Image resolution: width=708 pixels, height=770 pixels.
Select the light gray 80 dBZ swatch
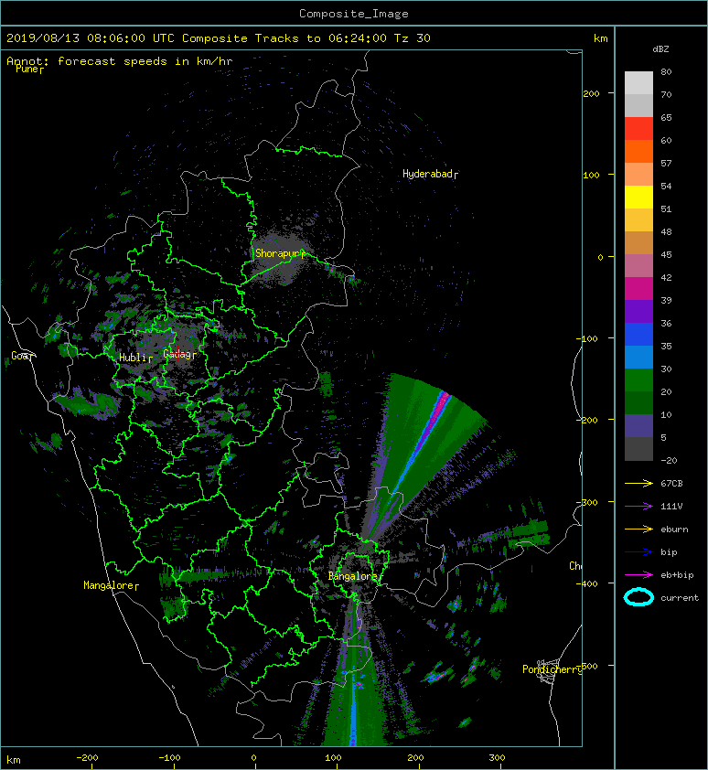click(x=638, y=83)
